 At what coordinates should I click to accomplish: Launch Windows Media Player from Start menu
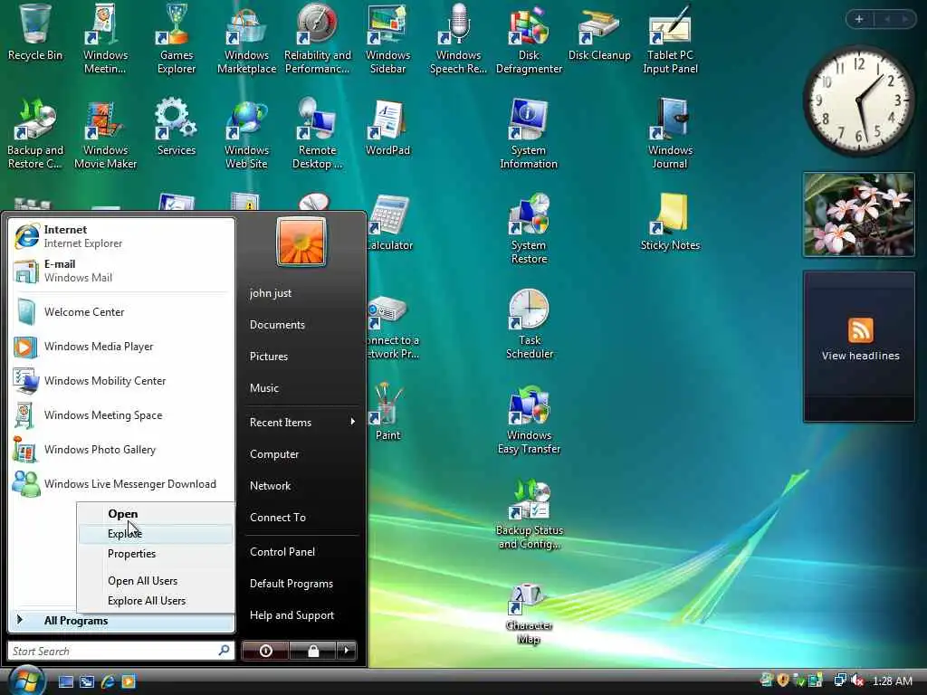click(121, 347)
